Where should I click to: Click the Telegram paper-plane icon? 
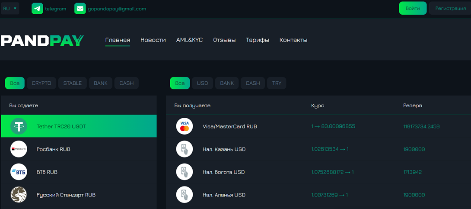[37, 9]
